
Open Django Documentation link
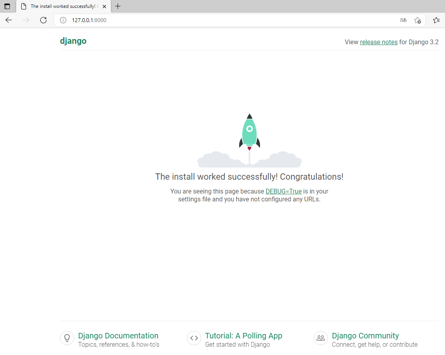(x=118, y=336)
